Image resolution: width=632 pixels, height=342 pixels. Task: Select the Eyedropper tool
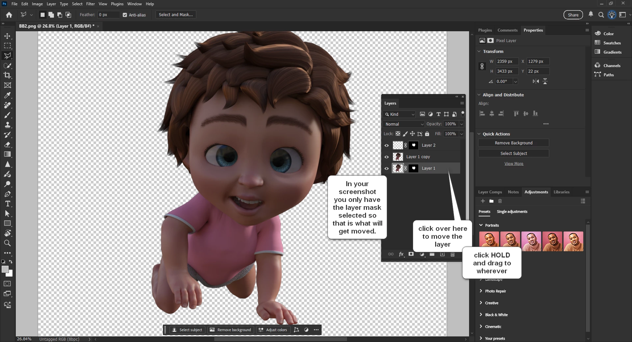pyautogui.click(x=7, y=95)
